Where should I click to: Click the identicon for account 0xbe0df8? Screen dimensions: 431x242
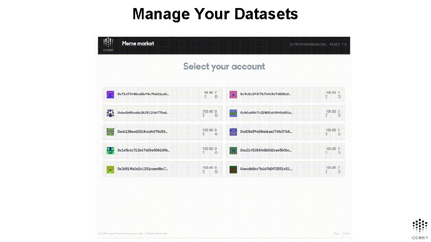110,113
